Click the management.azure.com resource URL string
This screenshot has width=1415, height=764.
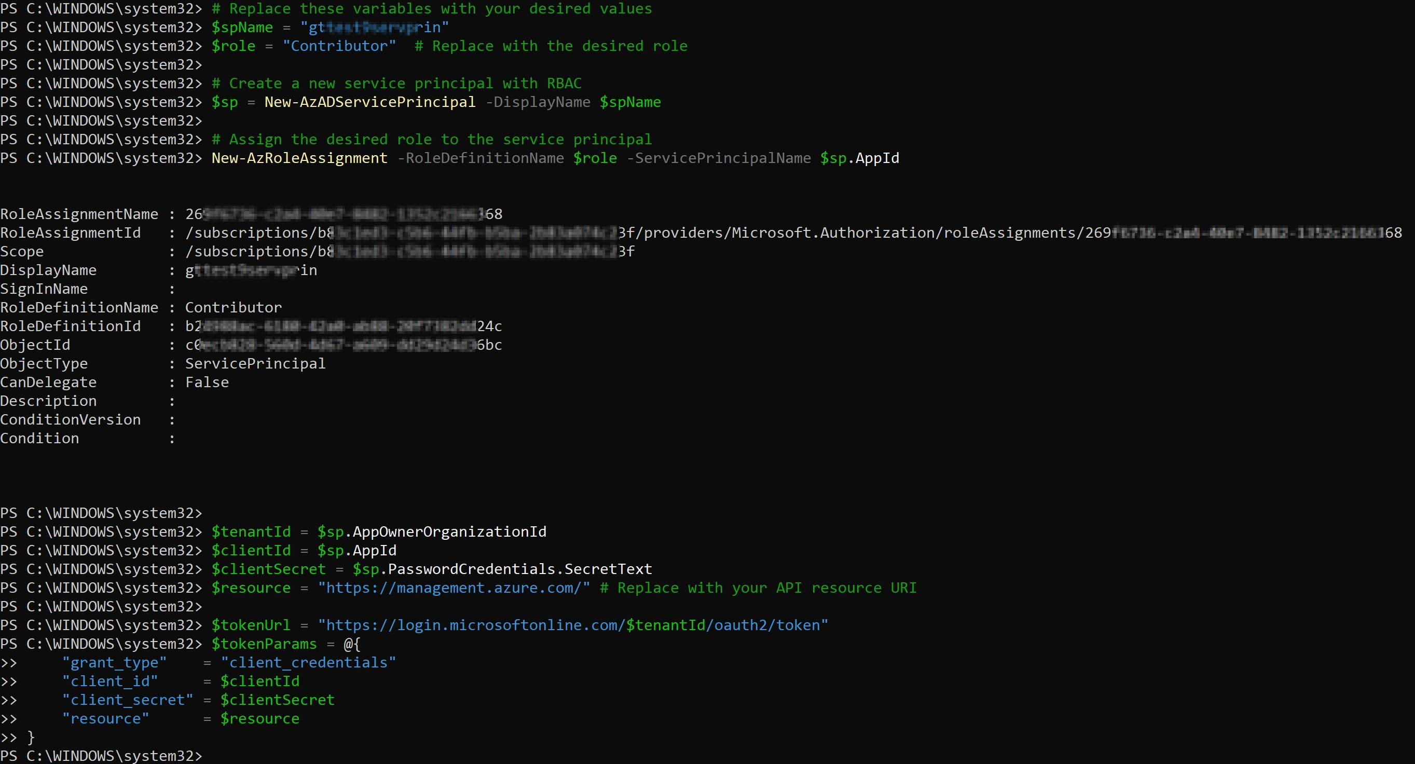click(454, 588)
